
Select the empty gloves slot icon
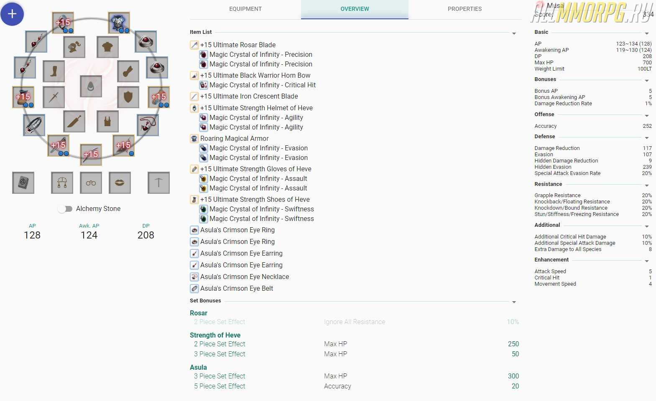[x=128, y=71]
